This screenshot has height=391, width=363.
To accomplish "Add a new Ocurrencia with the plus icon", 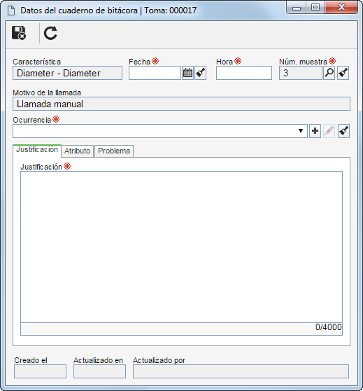I will pos(315,131).
